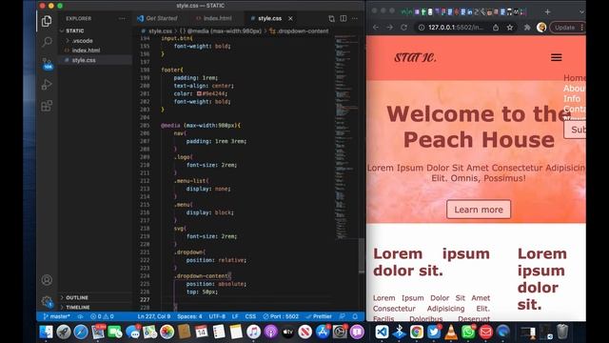Open Finder from the dock

pos(46,332)
